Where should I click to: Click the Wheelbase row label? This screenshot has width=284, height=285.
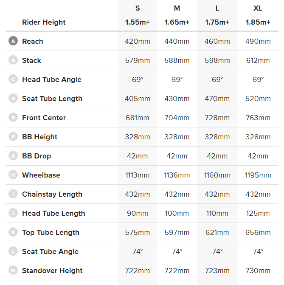click(x=41, y=175)
